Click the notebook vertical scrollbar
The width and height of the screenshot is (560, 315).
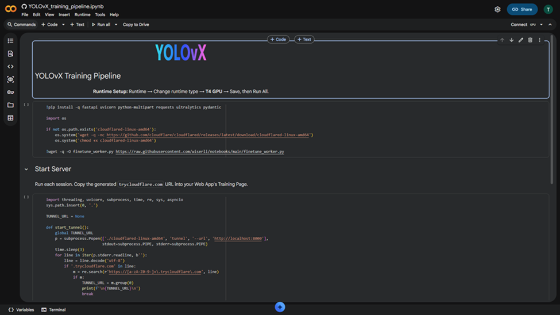coord(552,109)
